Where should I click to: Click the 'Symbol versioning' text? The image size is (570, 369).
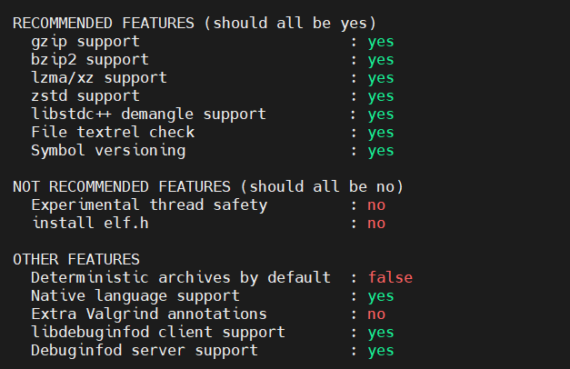click(x=108, y=151)
